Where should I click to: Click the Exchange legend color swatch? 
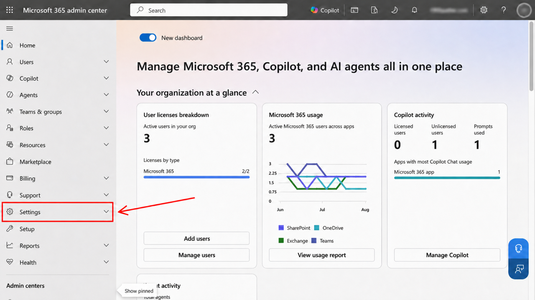[x=281, y=241]
